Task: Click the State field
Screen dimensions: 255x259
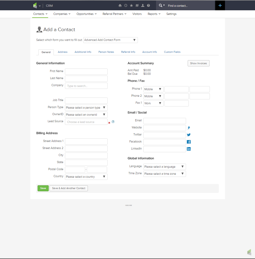Action: (86, 163)
